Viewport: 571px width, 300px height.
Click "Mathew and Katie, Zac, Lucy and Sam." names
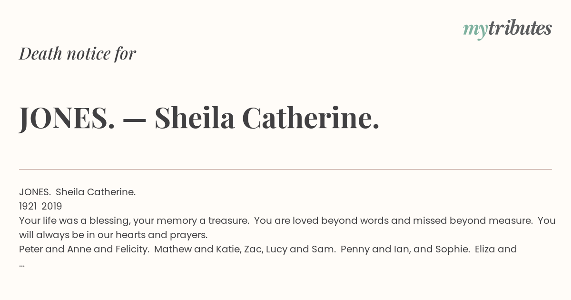[245, 249]
